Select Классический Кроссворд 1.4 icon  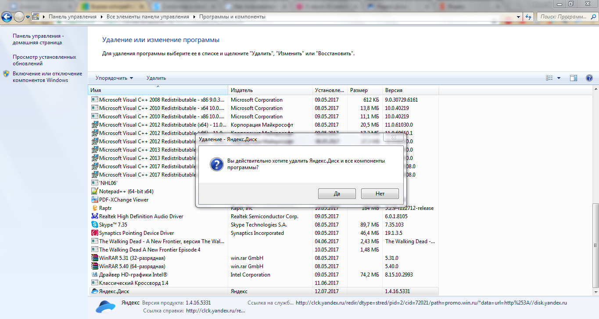pos(94,283)
